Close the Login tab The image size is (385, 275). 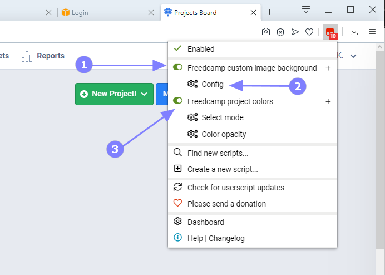(x=151, y=13)
